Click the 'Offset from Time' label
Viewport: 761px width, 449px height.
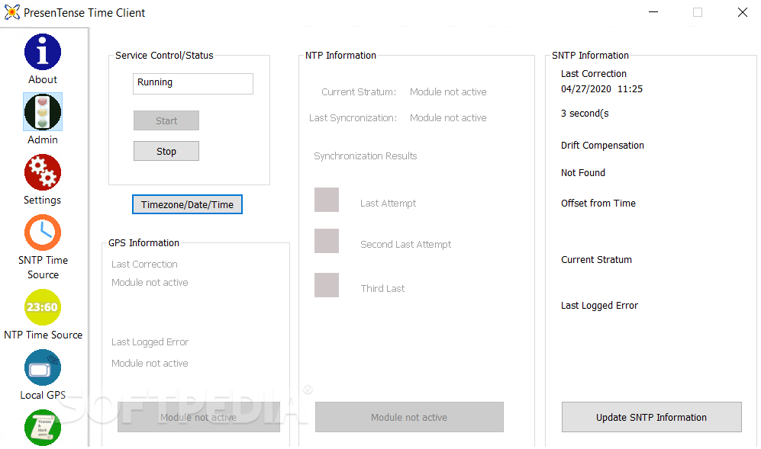pos(598,204)
